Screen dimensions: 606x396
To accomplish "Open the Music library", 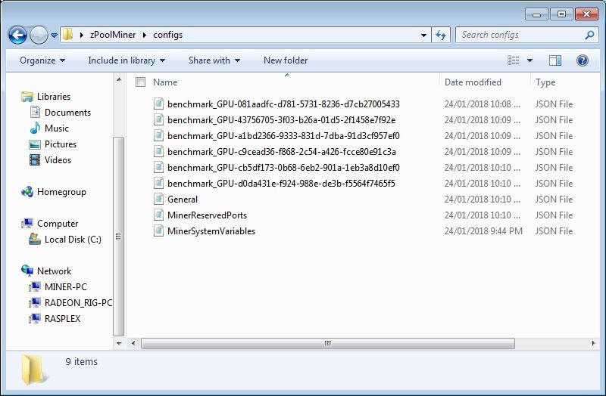I will (x=56, y=128).
